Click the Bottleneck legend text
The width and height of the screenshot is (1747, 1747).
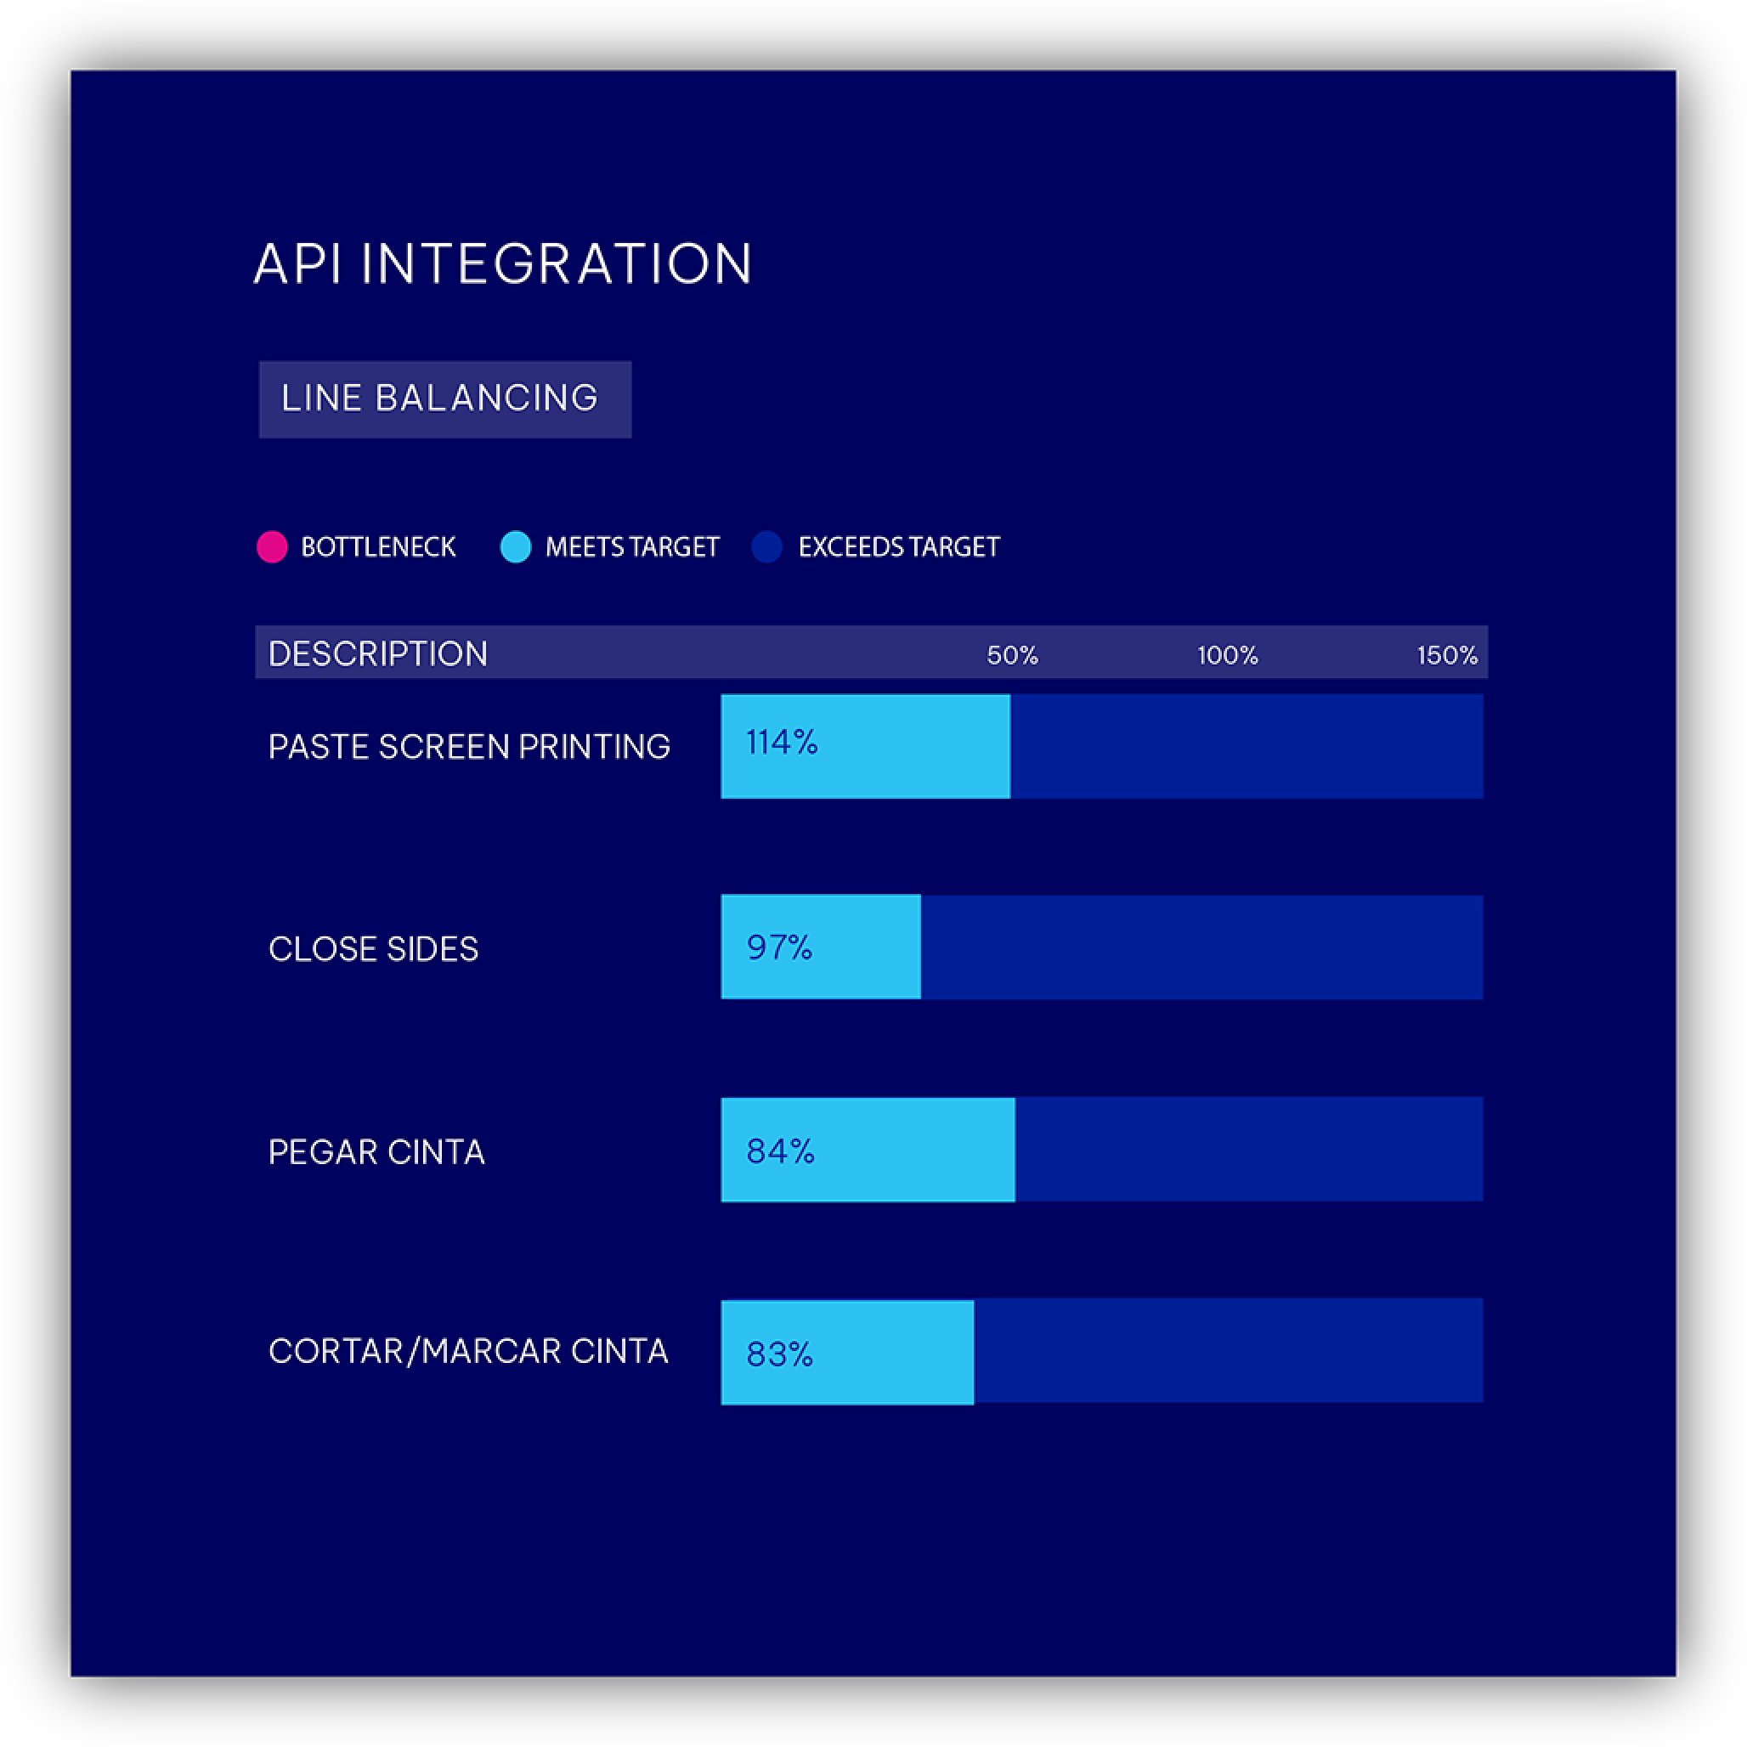(378, 547)
